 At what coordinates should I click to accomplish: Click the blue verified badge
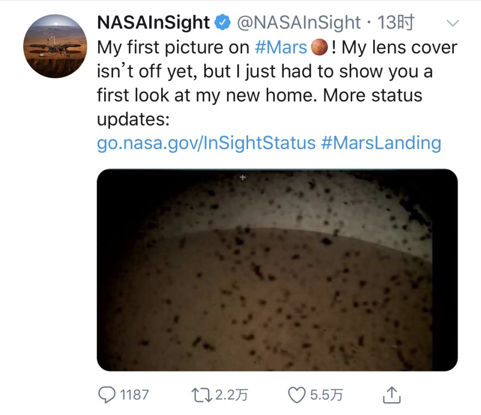(222, 22)
